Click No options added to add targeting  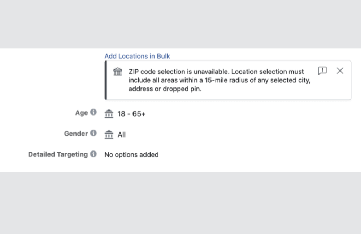pyautogui.click(x=131, y=154)
